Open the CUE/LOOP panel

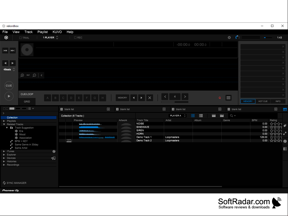[x=27, y=94]
